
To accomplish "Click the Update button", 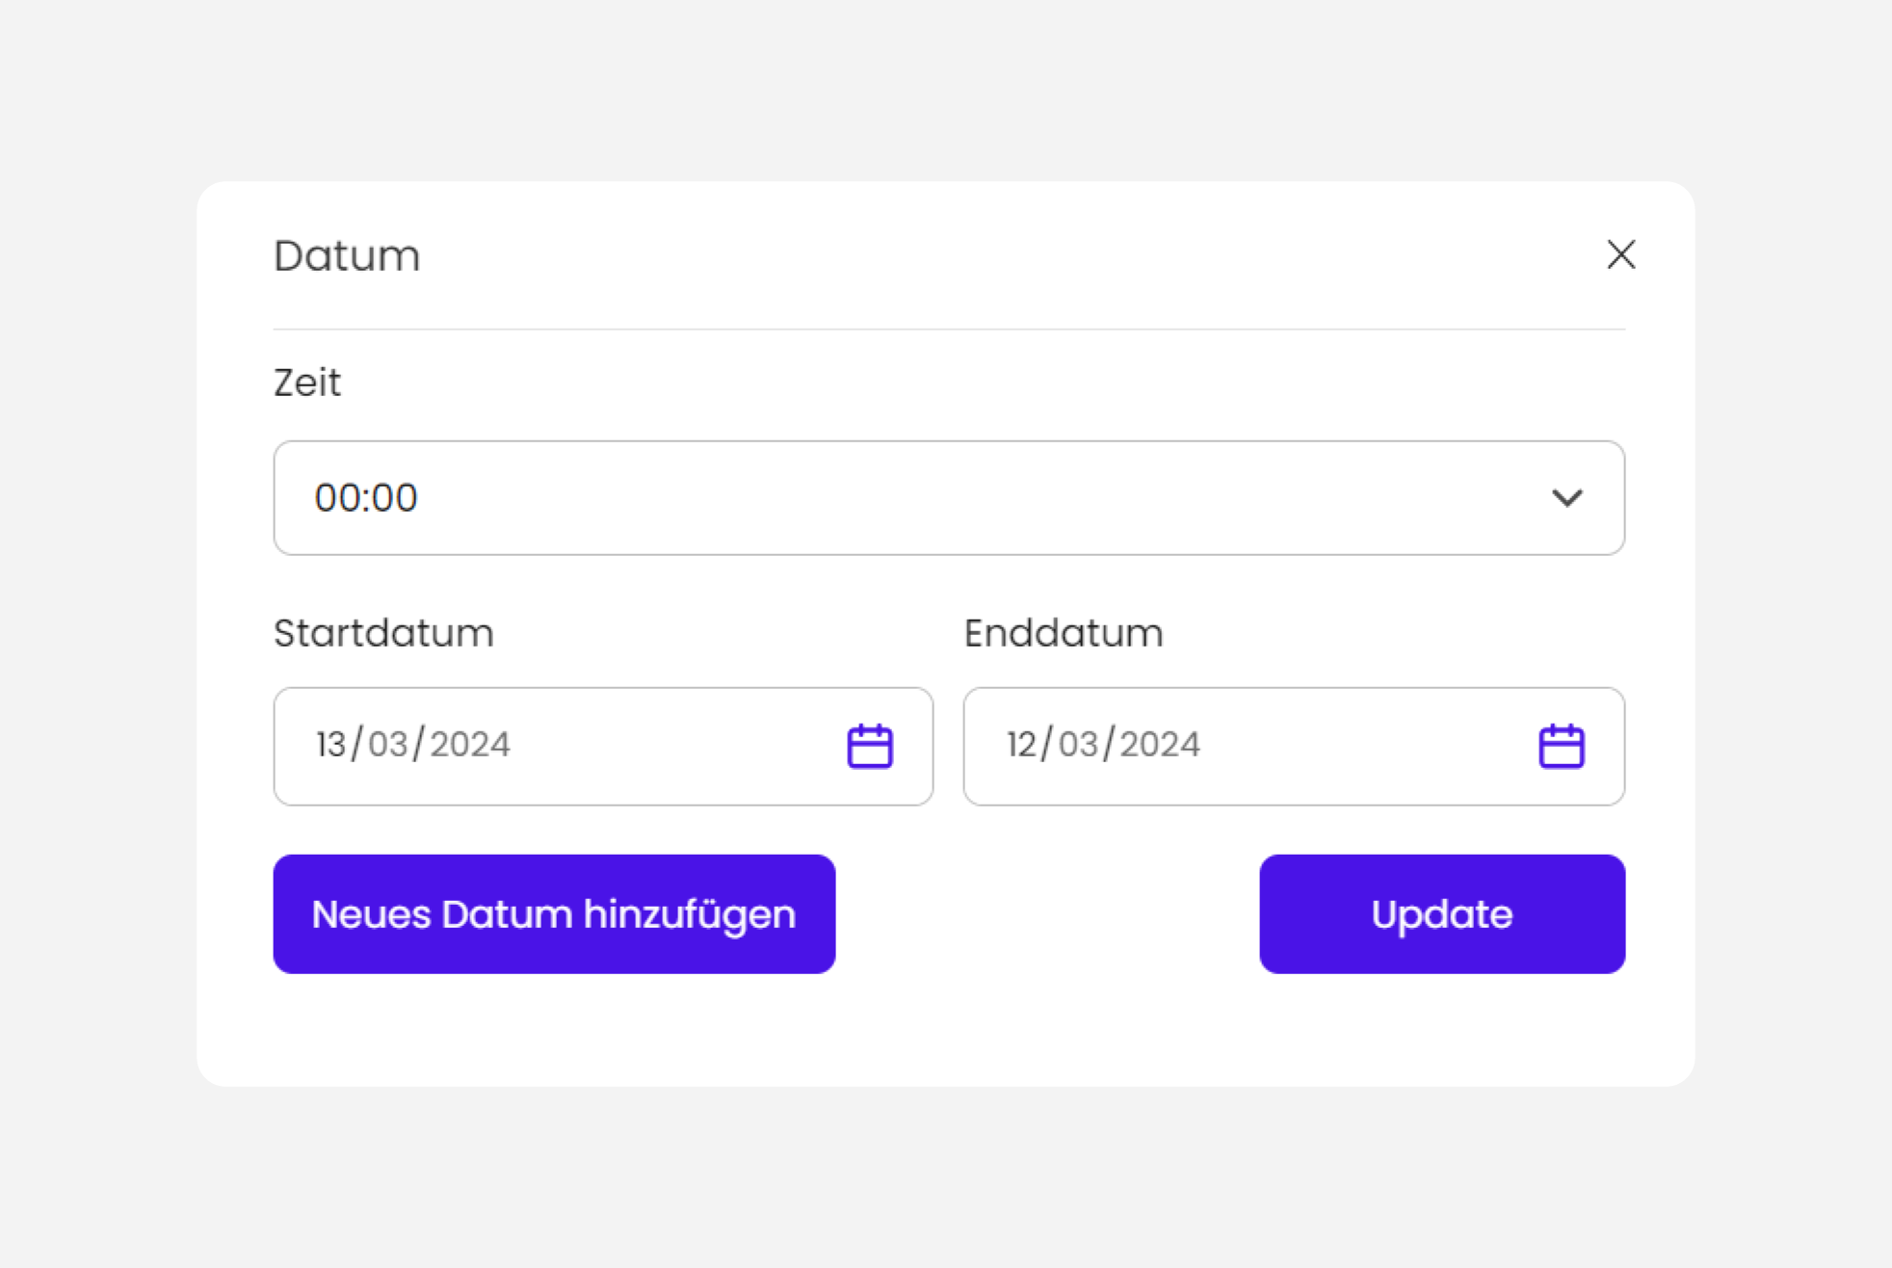I will pyautogui.click(x=1442, y=913).
